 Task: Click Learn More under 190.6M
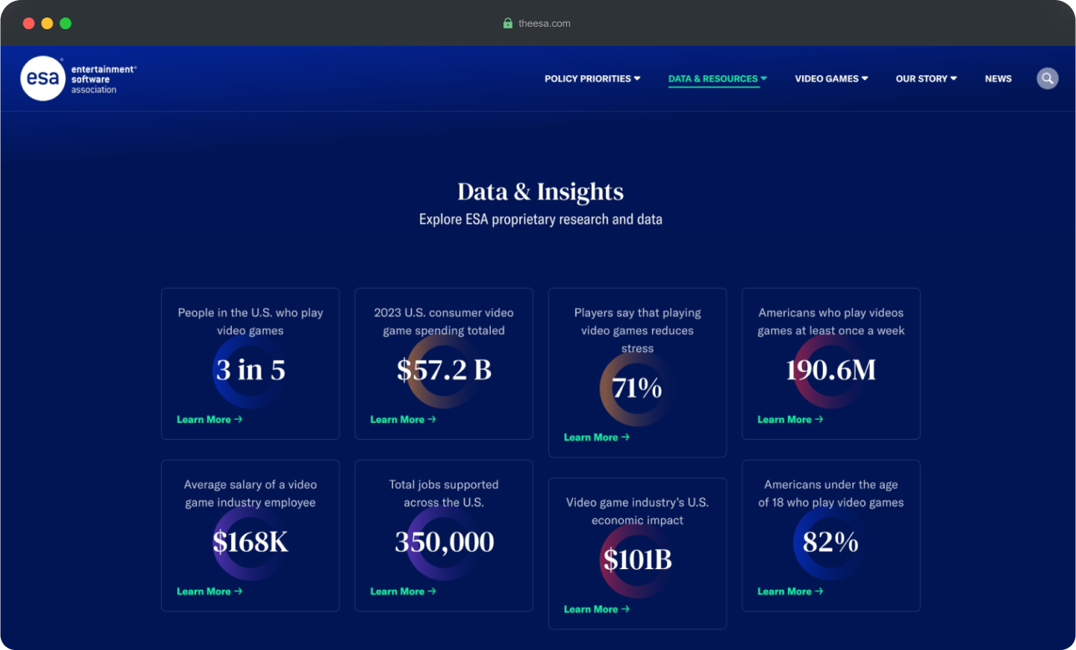pyautogui.click(x=791, y=420)
